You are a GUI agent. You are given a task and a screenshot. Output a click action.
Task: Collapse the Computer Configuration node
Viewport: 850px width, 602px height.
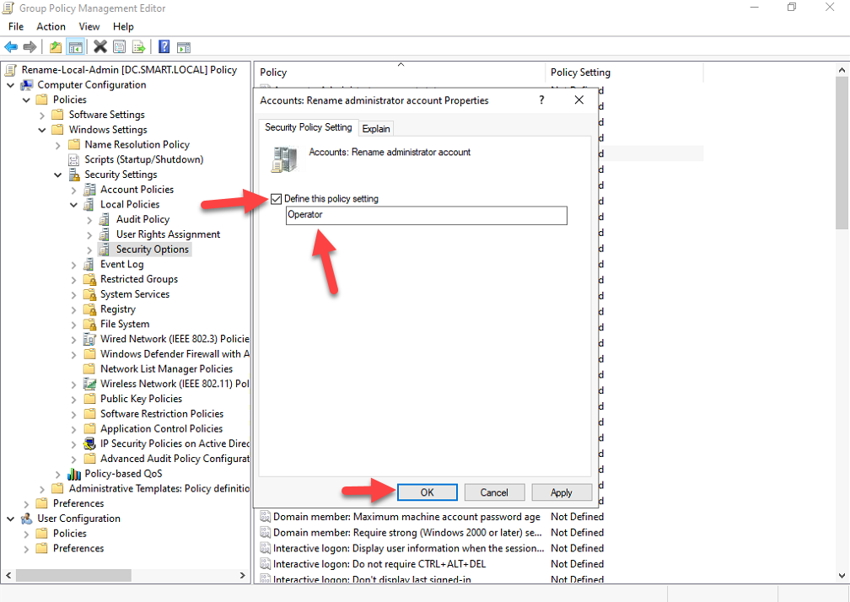10,85
